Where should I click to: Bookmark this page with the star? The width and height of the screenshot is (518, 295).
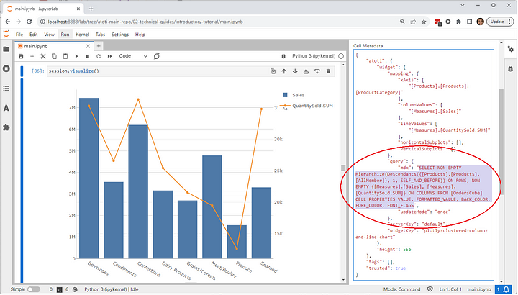[x=424, y=22]
